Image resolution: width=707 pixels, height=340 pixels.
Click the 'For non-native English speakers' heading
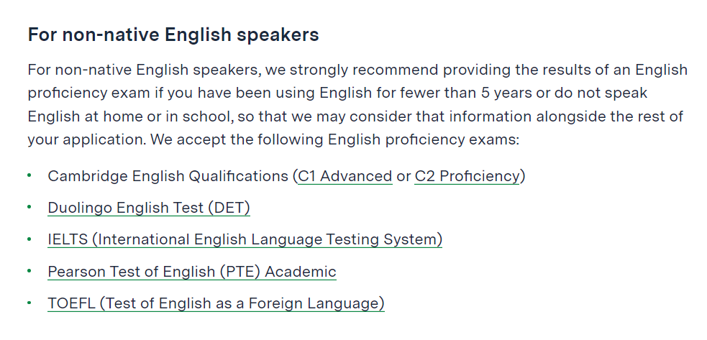pos(173,35)
